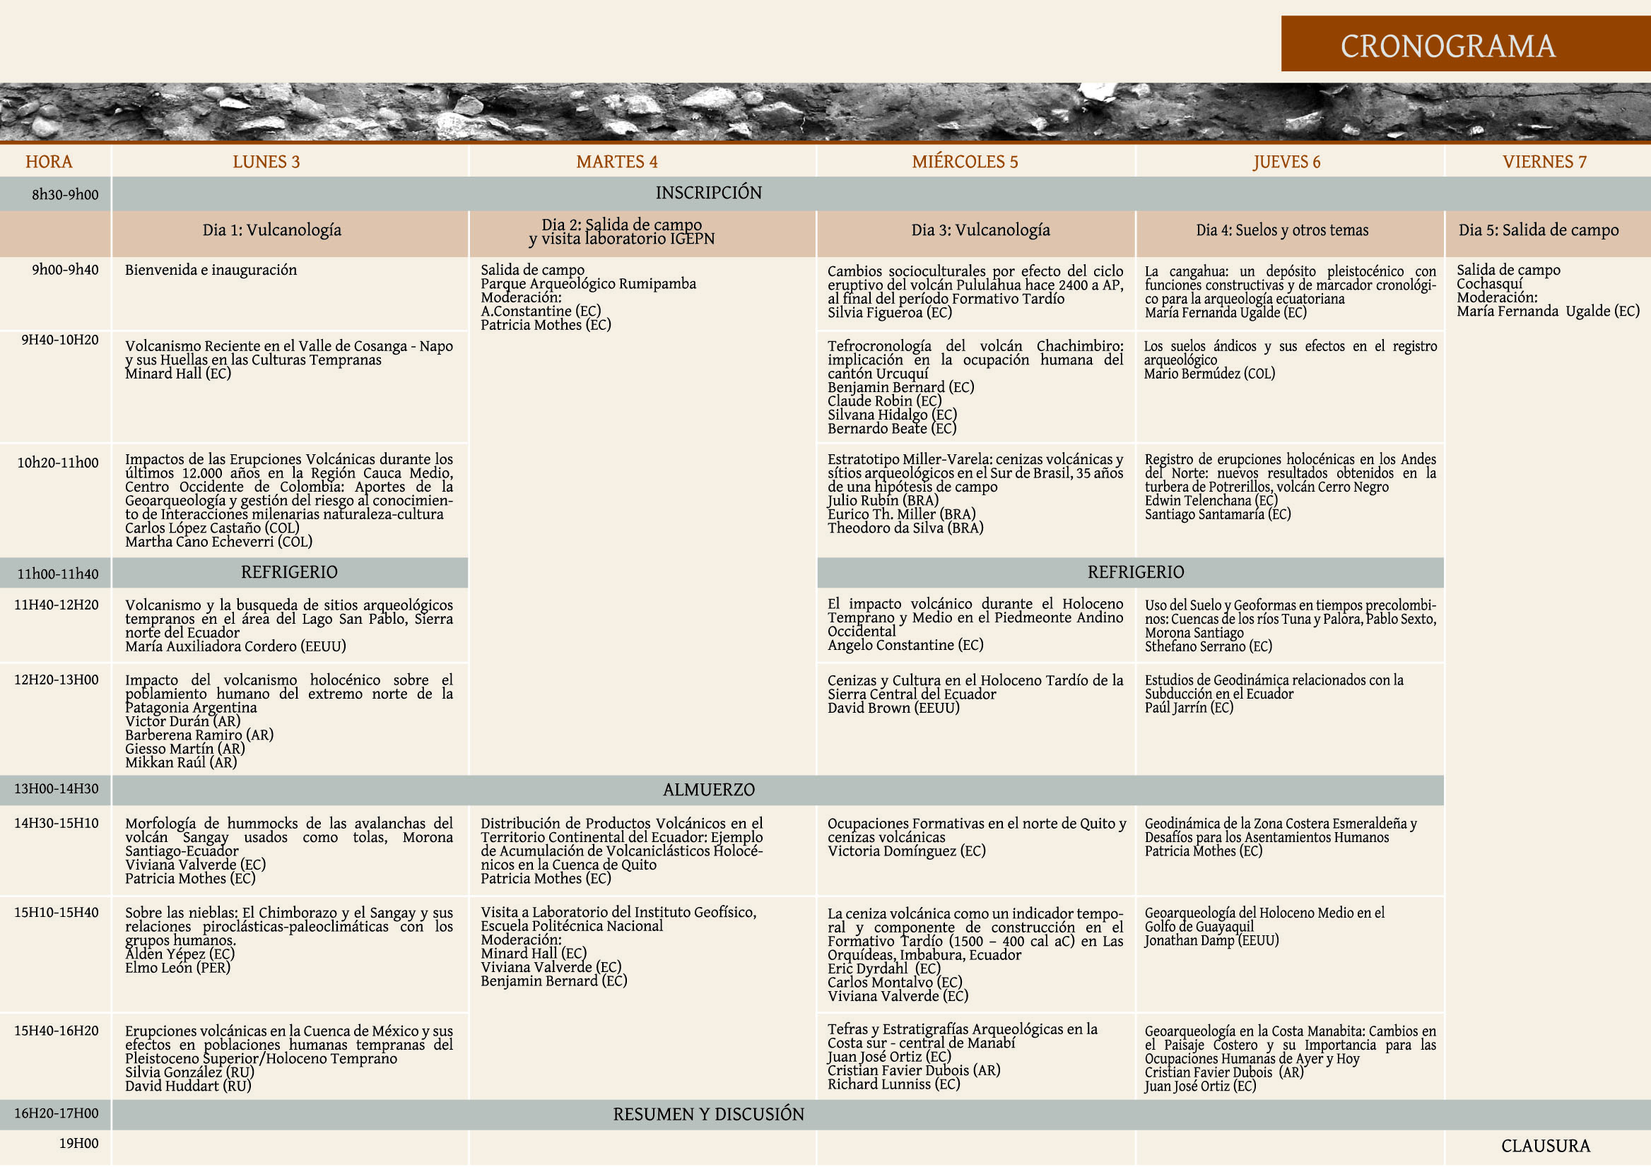Click 'Escuela Politécnica Nacional' text
Screen dimensions: 1651x1167
[x=572, y=926]
